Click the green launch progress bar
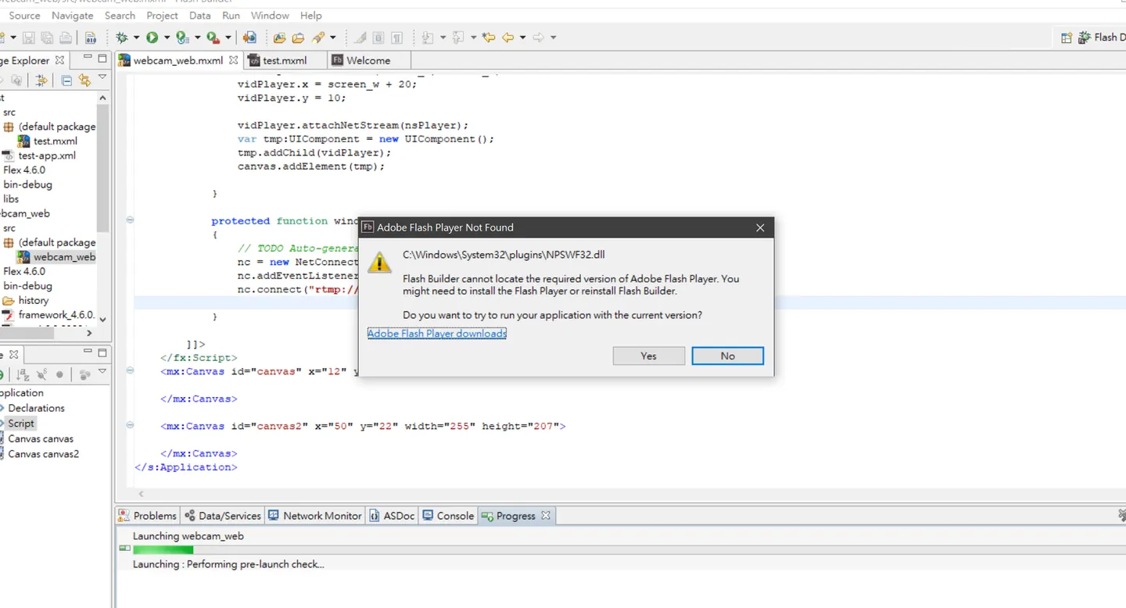1126x608 pixels. coord(163,549)
